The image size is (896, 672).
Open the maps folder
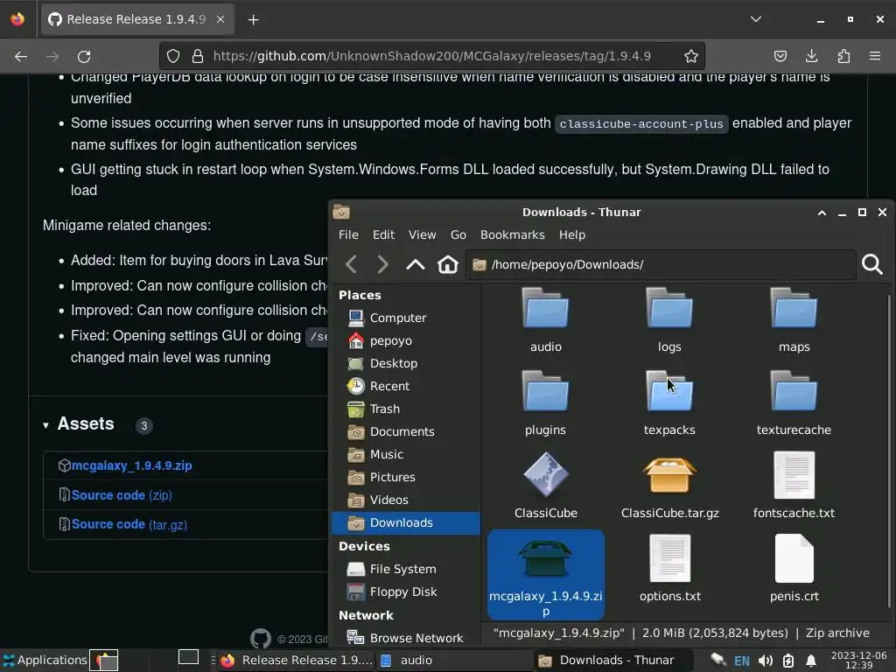pos(794,320)
